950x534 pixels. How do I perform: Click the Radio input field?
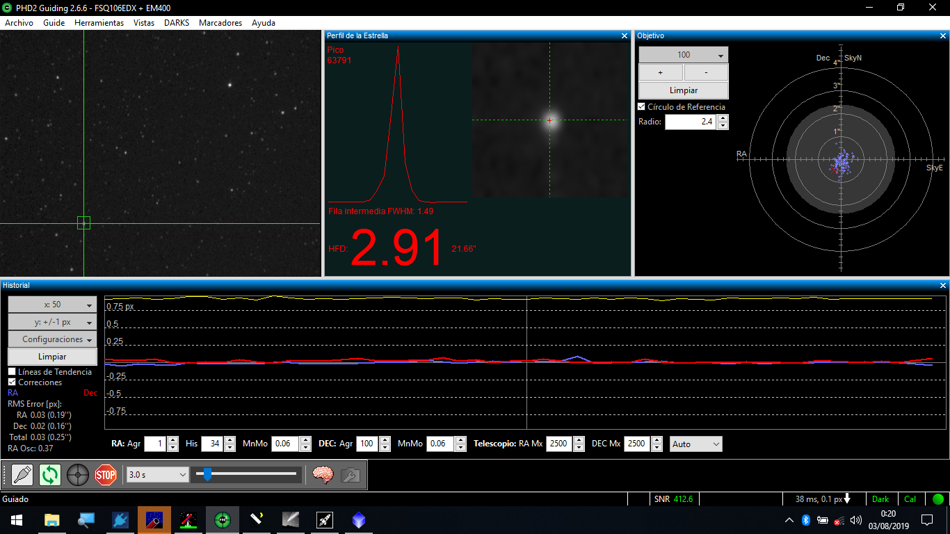coord(691,122)
